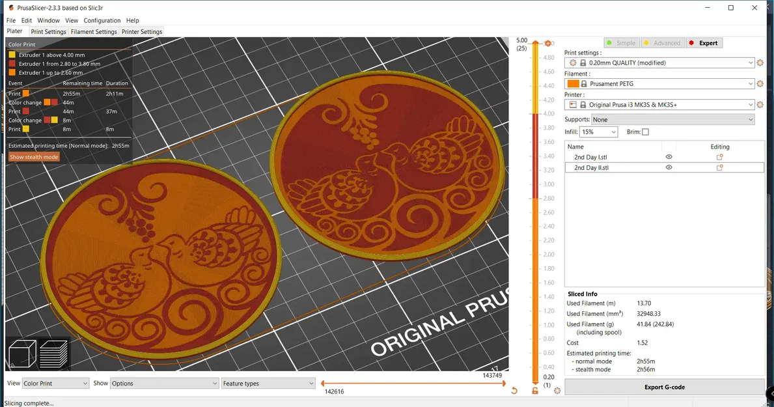
Task: Select the 2nd Day II.stl object row
Action: pyautogui.click(x=665, y=167)
